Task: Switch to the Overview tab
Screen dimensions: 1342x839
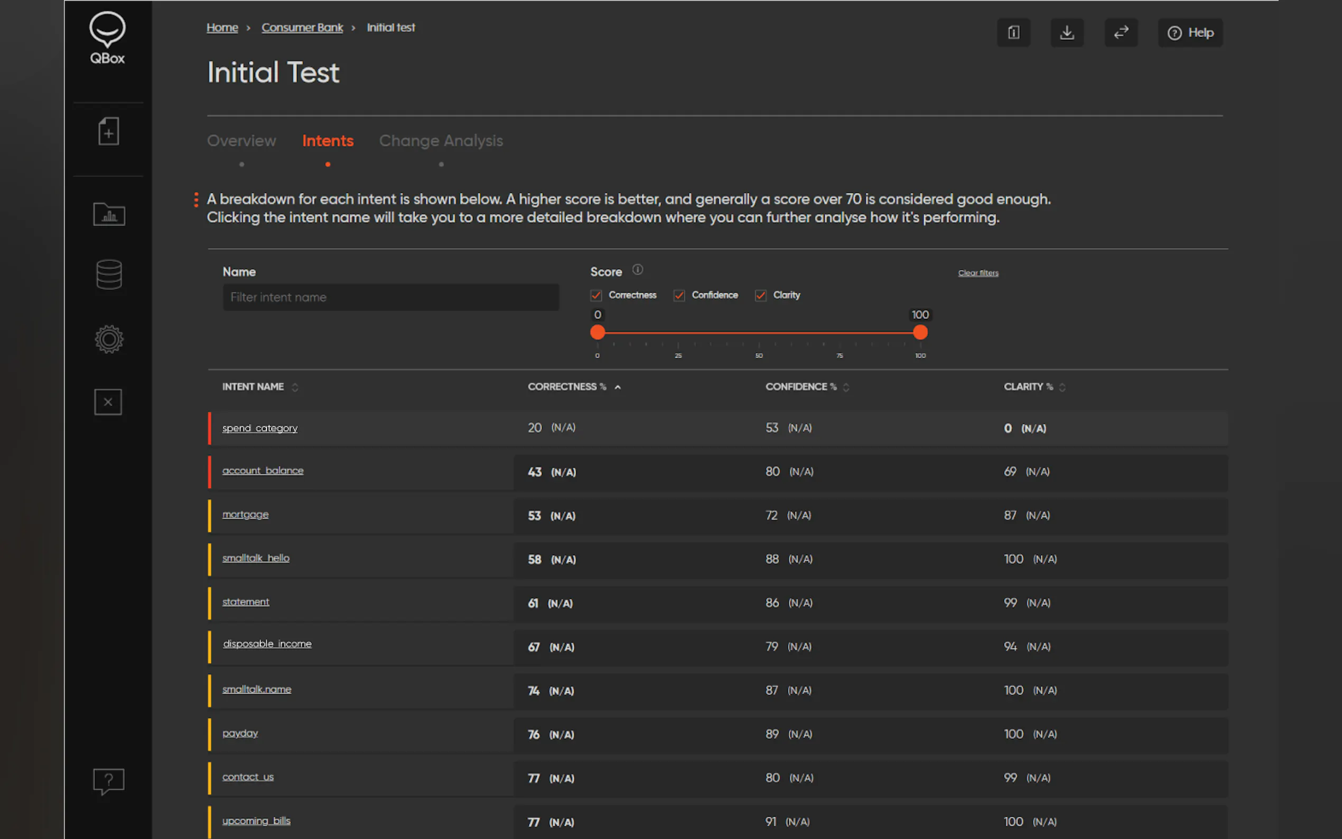Action: point(241,141)
